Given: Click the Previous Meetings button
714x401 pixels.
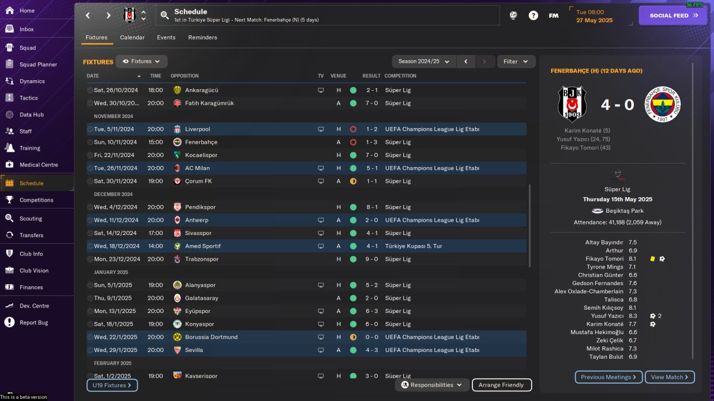Looking at the screenshot, I should click(609, 377).
